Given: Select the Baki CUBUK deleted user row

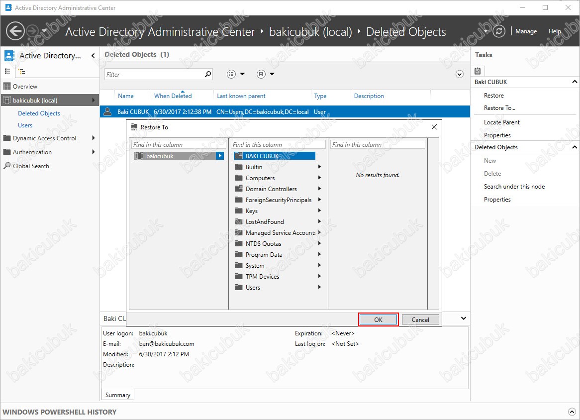Looking at the screenshot, I should [285, 111].
